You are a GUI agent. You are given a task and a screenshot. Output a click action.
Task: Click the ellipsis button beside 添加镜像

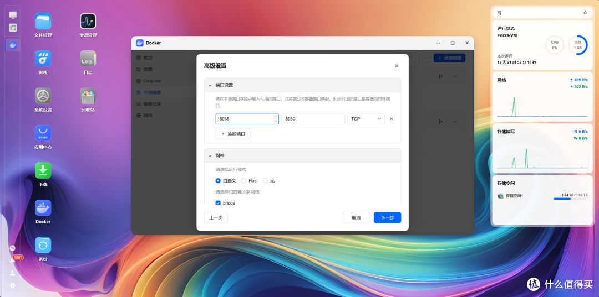[x=427, y=58]
